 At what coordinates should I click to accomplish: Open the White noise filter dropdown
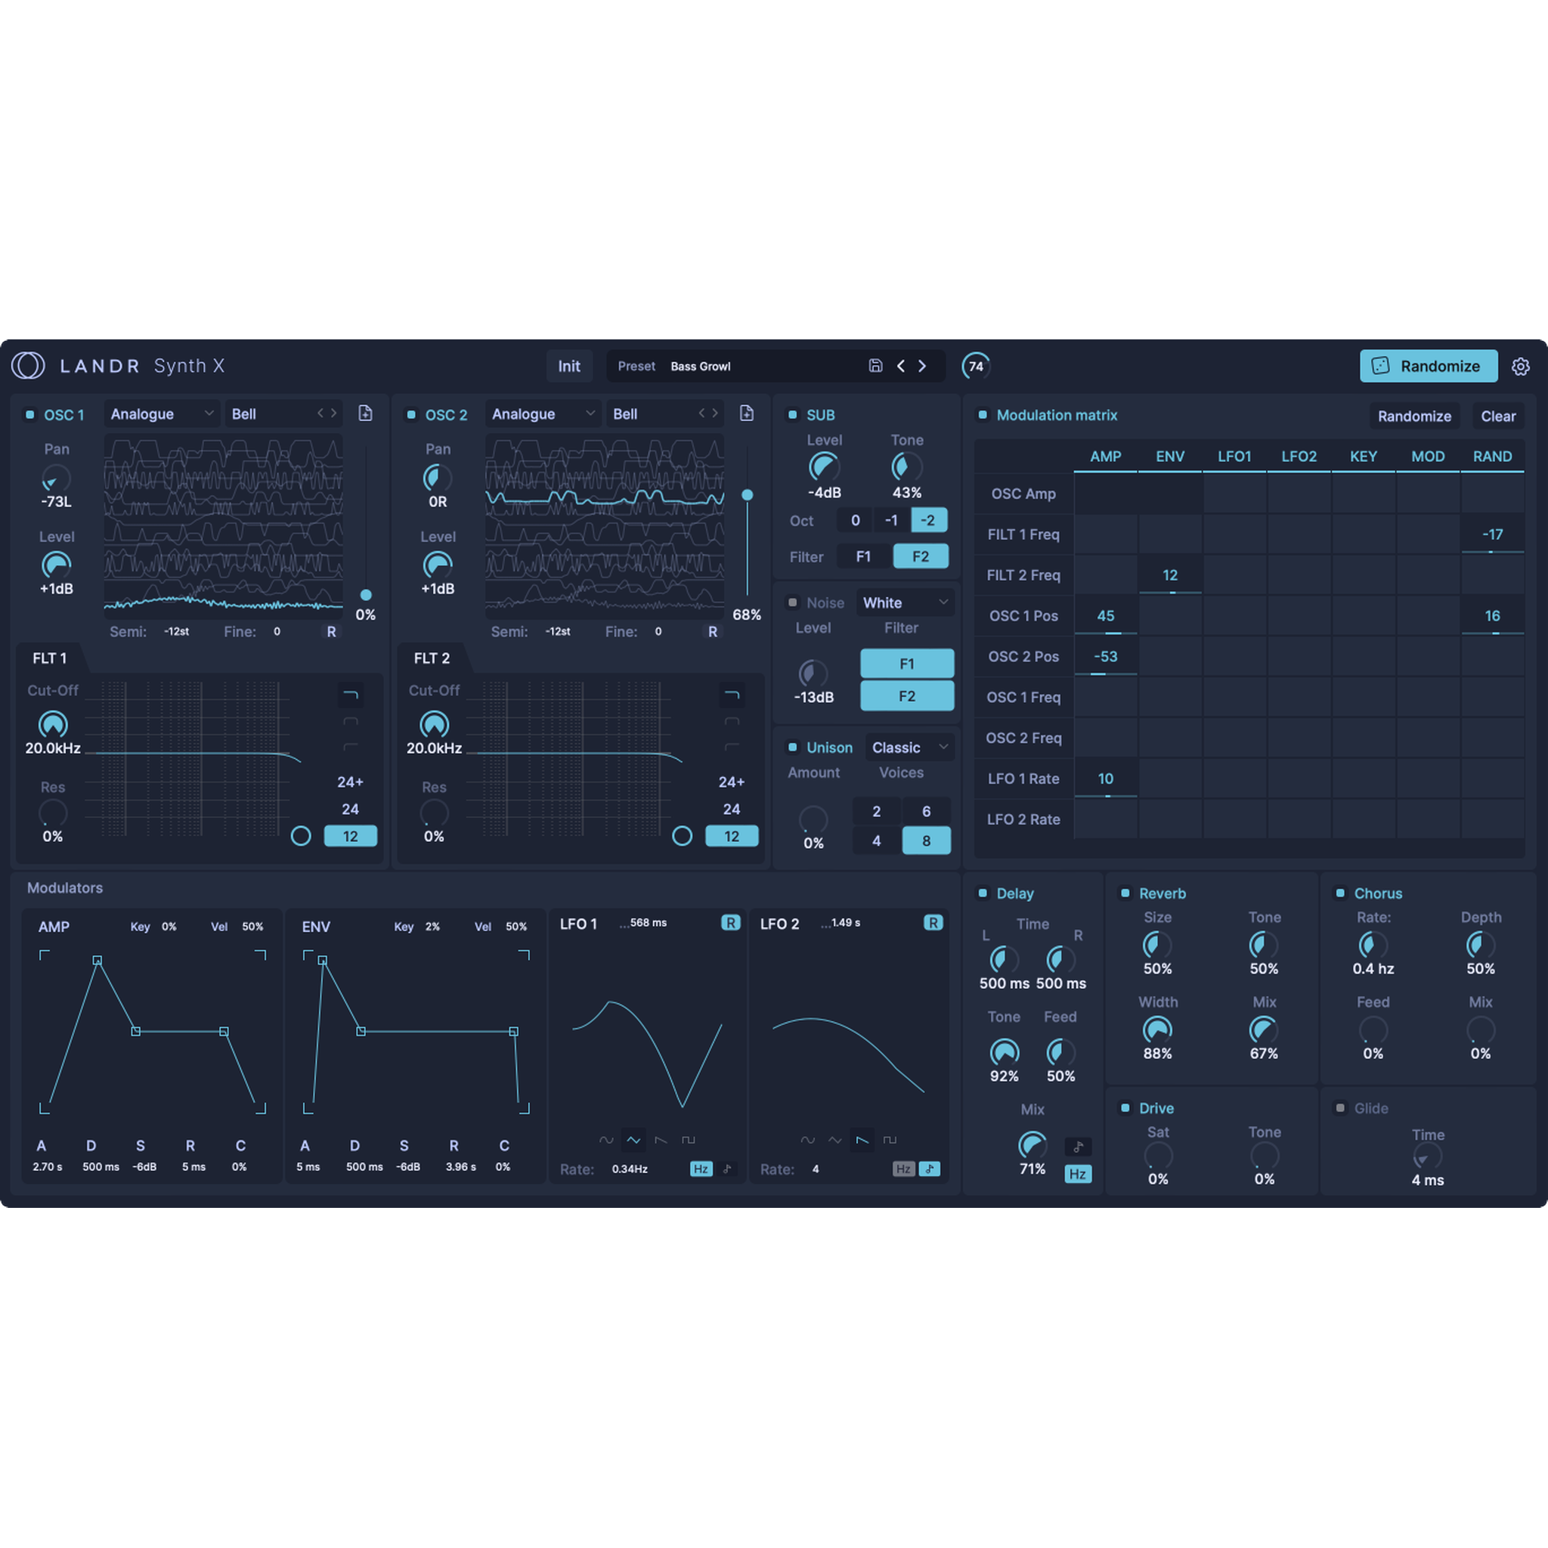905,602
